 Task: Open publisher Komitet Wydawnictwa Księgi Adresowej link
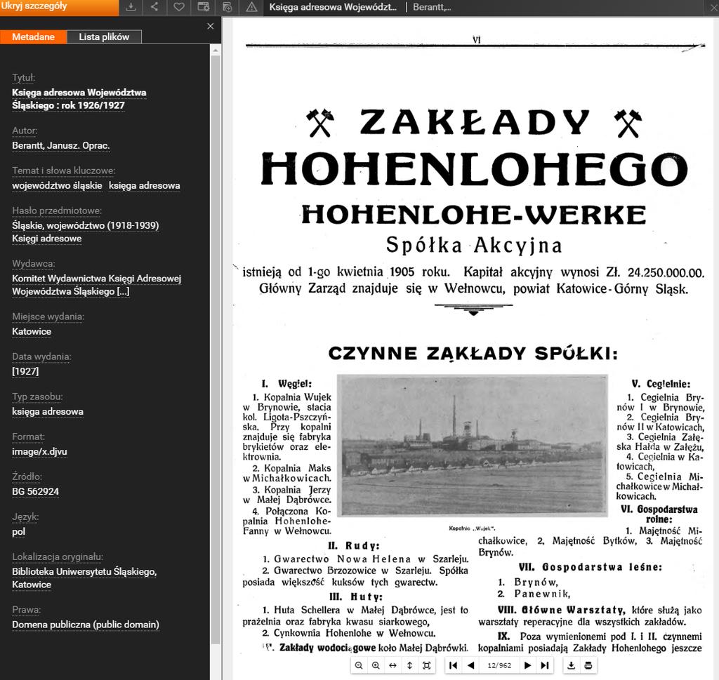click(x=96, y=285)
